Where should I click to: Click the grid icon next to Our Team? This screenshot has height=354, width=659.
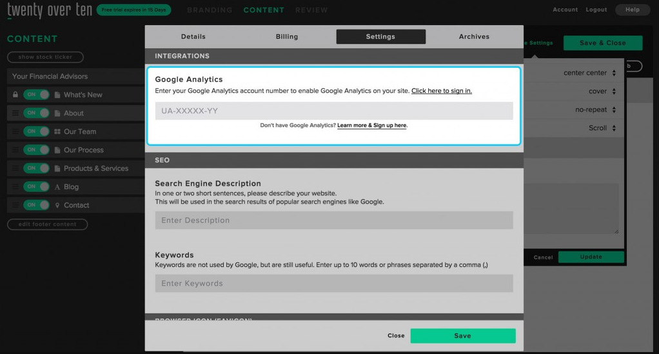coord(57,132)
